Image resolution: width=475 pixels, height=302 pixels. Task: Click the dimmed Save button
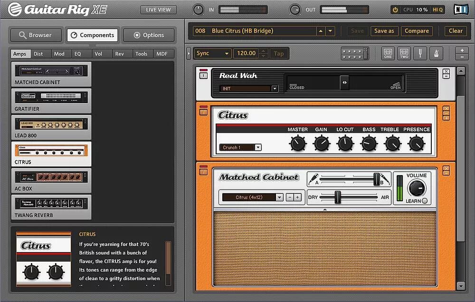[x=357, y=31]
